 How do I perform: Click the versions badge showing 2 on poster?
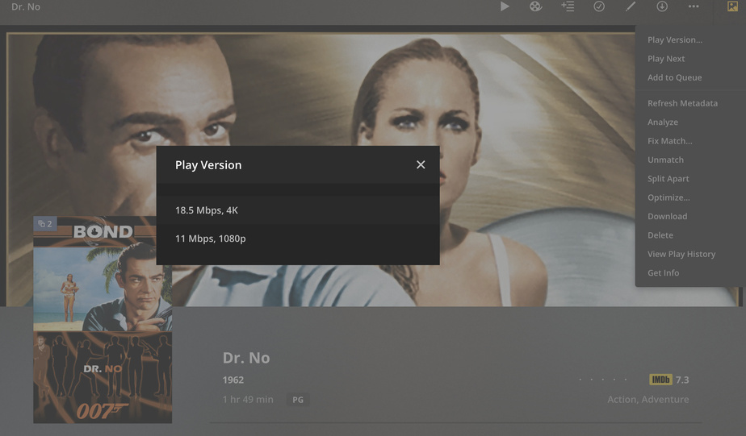[x=45, y=224]
